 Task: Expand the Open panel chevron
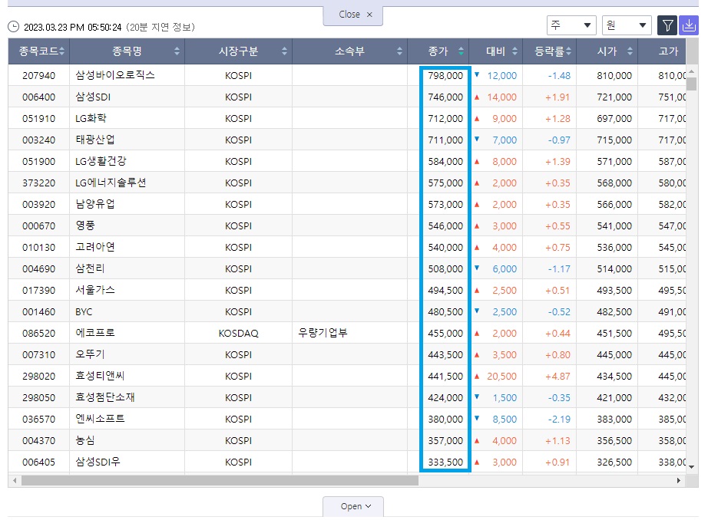click(369, 506)
